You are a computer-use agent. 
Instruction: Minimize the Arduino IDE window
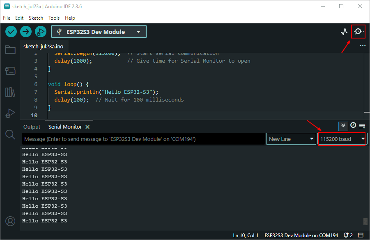click(323, 7)
